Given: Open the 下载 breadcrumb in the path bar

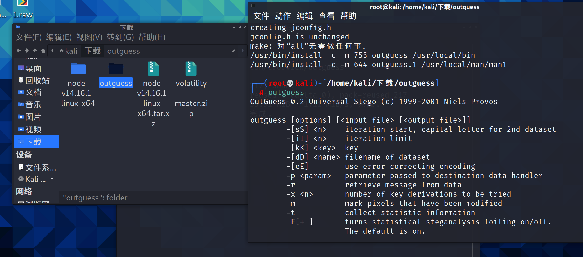Looking at the screenshot, I should [x=92, y=51].
